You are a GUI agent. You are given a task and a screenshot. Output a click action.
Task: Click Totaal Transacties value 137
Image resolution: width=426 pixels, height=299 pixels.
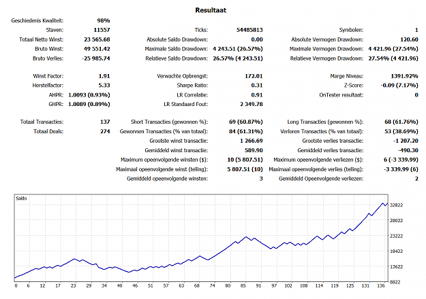(105, 122)
